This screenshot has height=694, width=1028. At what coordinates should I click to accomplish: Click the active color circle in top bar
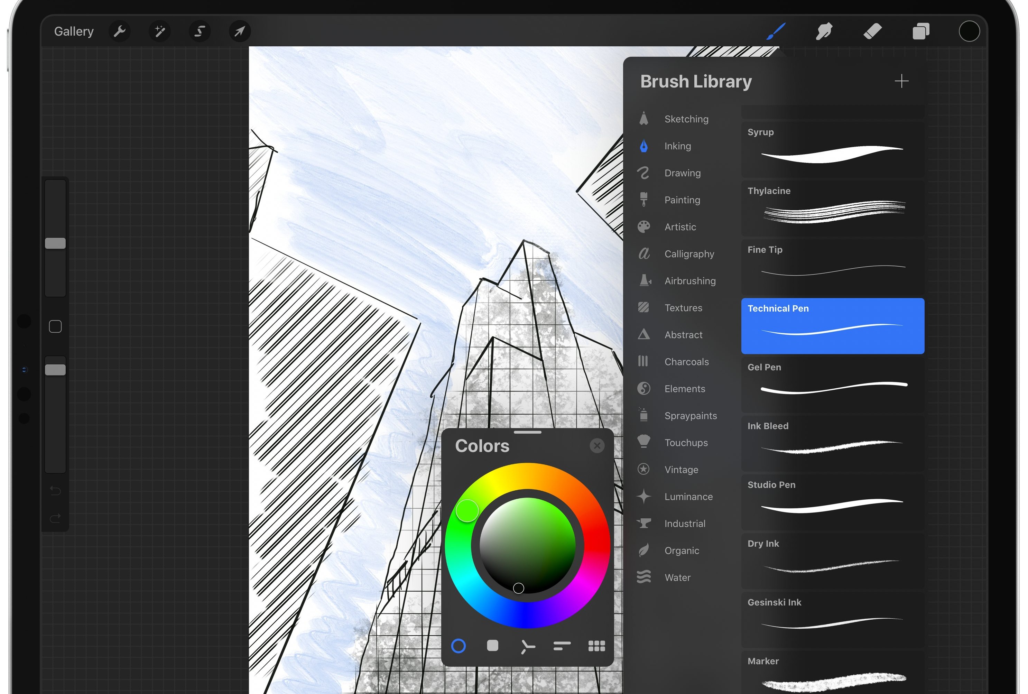[969, 31]
